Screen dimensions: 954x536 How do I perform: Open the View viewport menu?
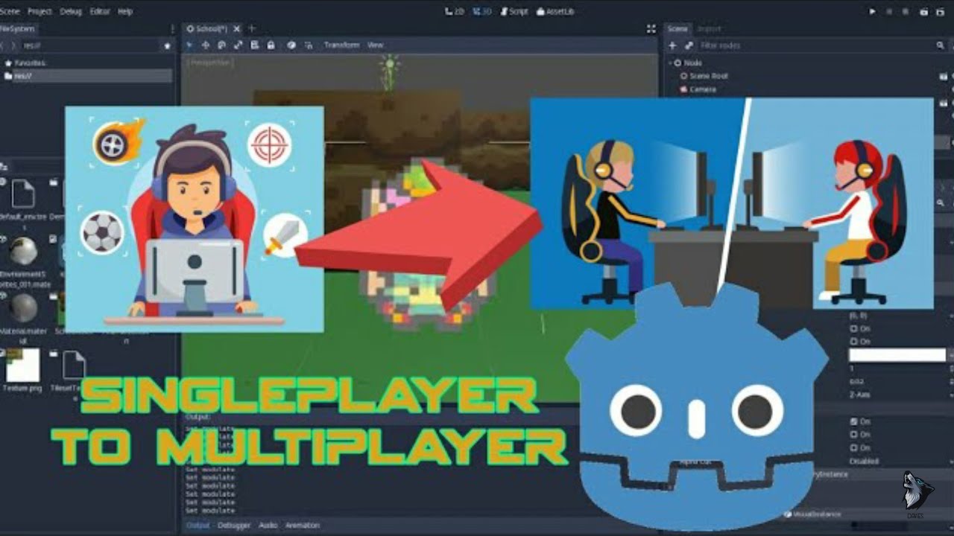click(375, 45)
